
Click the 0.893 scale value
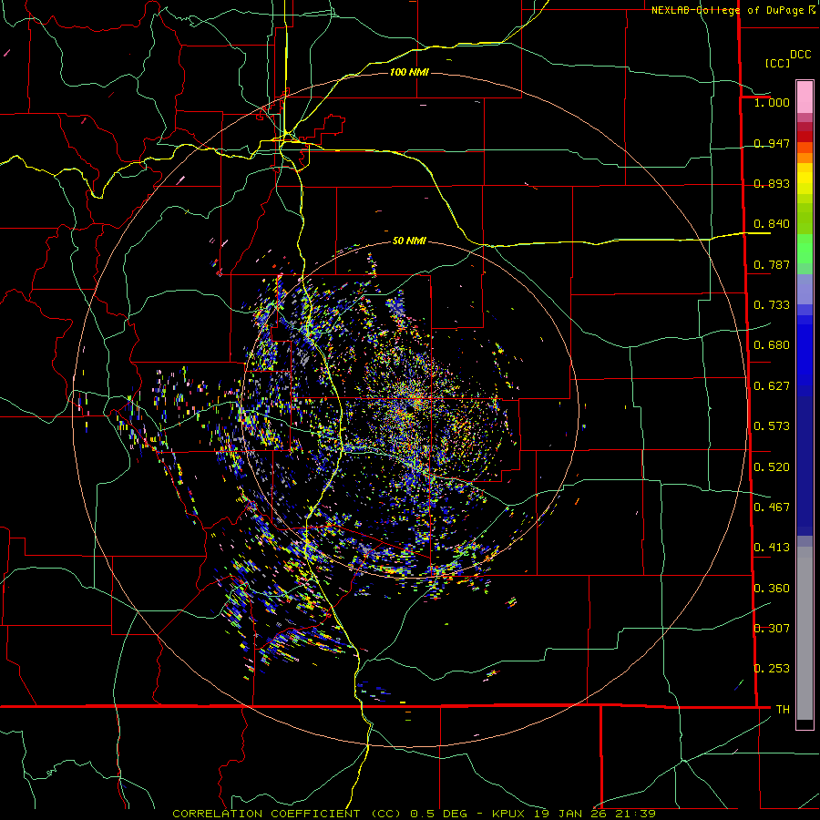[772, 183]
